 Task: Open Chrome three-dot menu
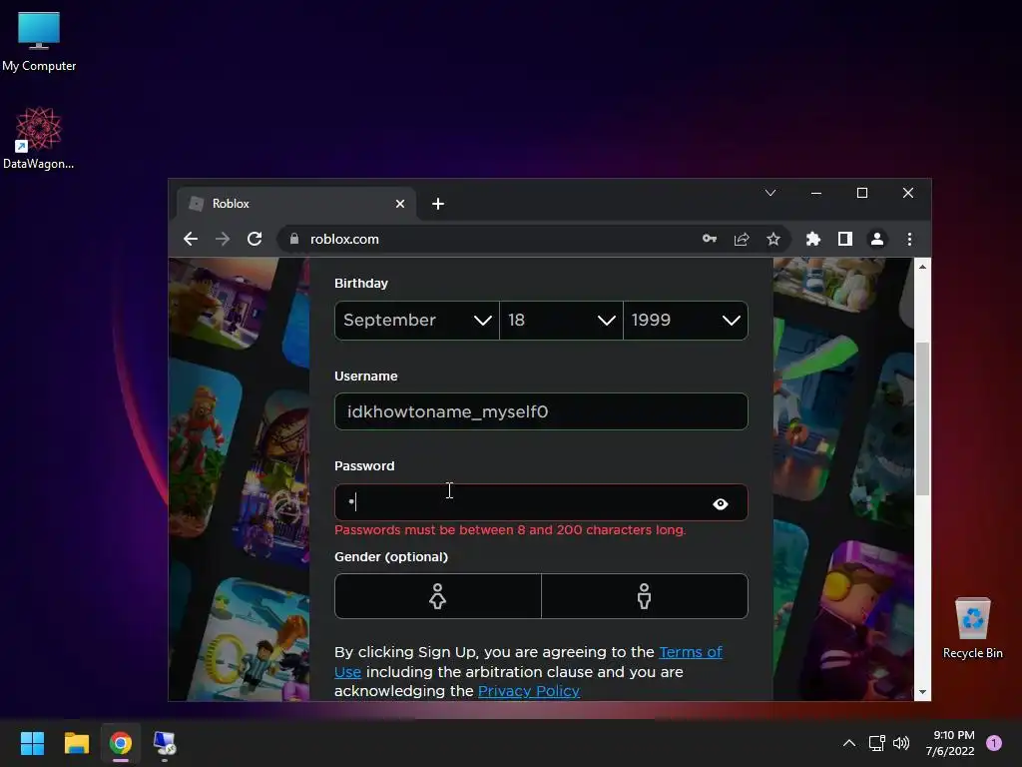(x=910, y=240)
